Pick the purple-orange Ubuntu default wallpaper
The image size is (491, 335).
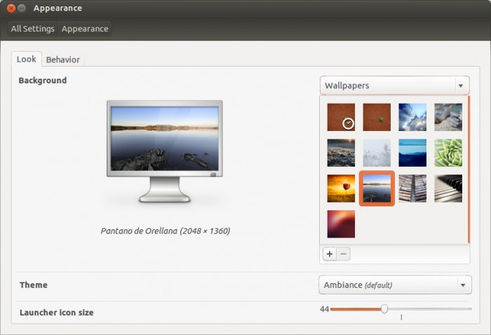(x=341, y=224)
